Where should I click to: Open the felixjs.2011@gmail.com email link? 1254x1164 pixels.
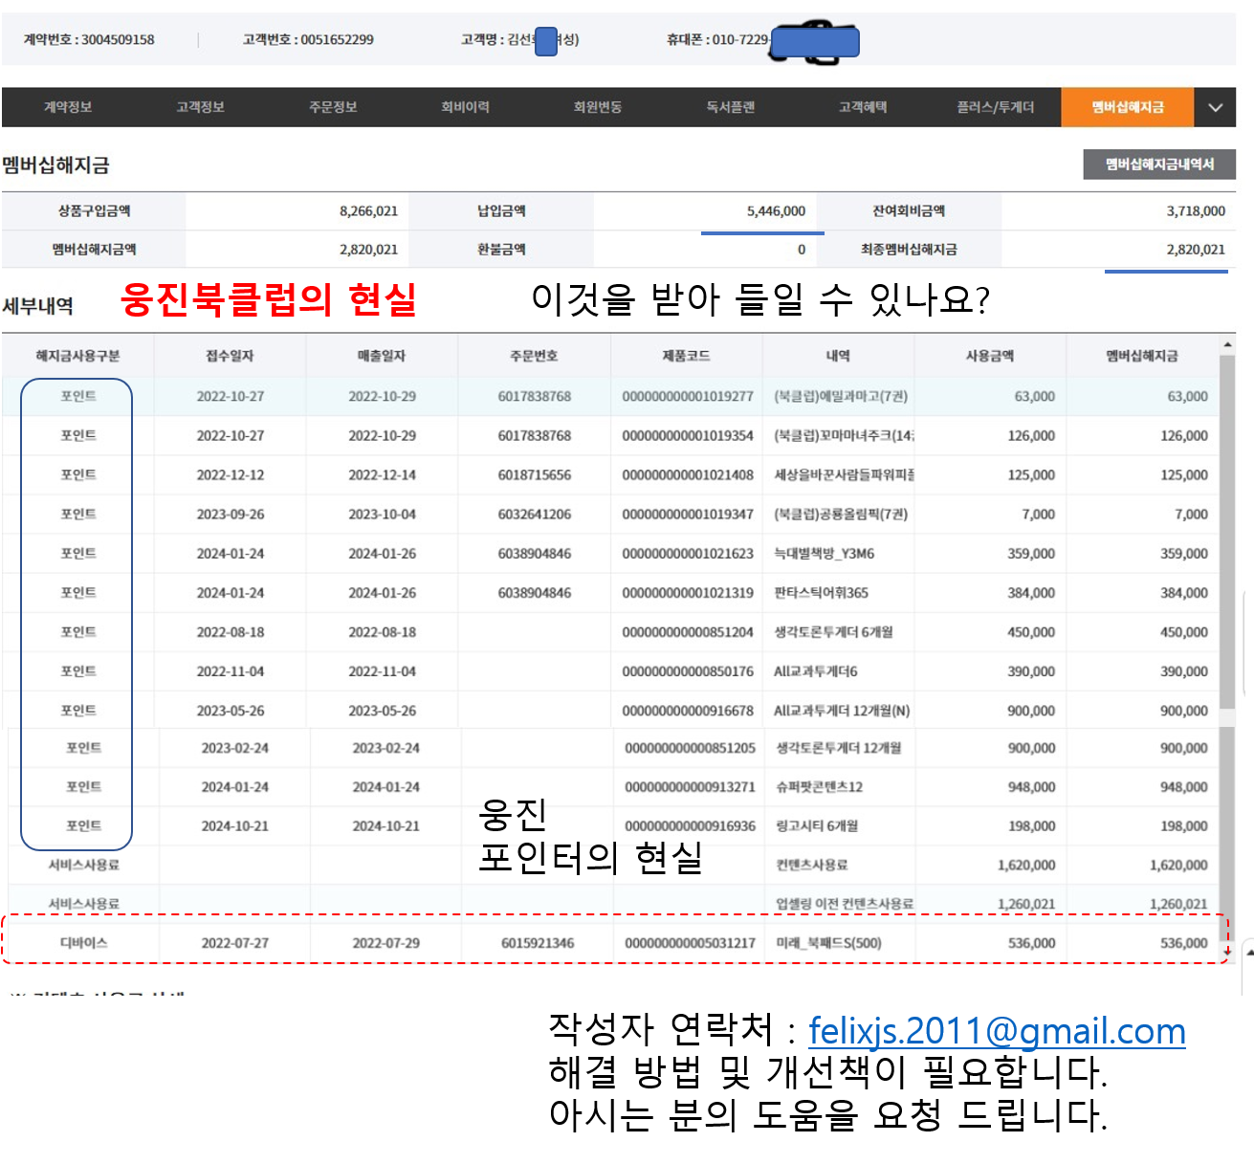(x=997, y=1031)
